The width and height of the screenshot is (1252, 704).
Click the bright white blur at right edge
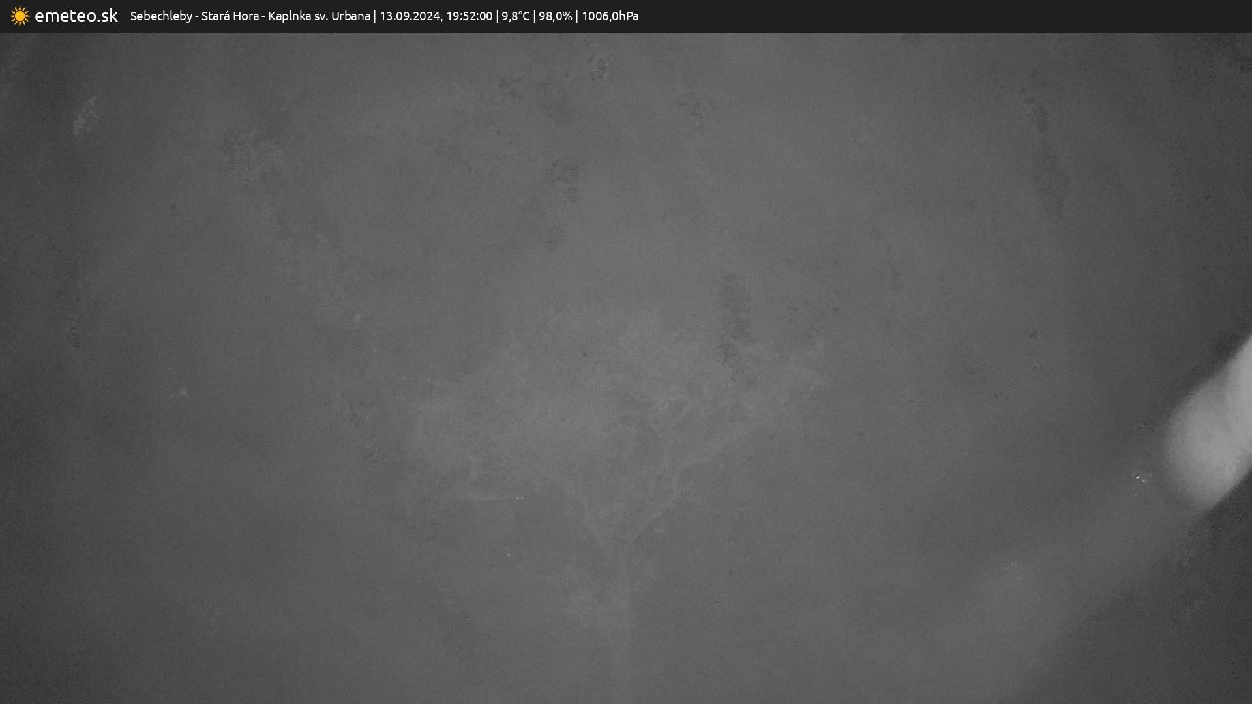[x=1213, y=437]
